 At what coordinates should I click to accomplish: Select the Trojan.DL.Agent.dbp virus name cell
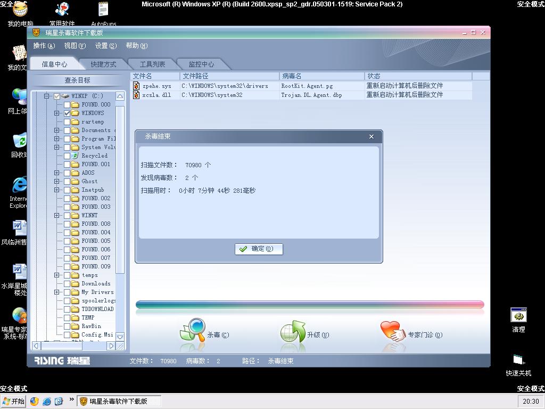[322, 95]
